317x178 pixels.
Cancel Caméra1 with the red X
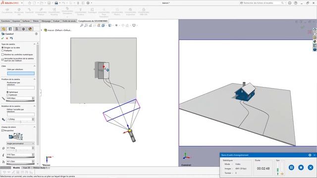7,38
